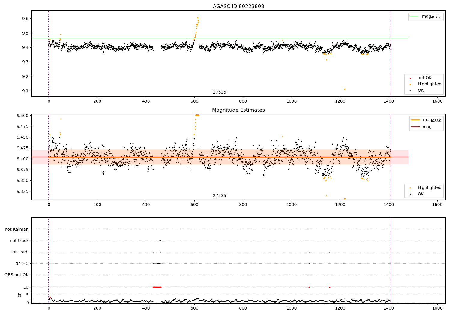Click the 1600 x-axis tick of bottom plot
The width and height of the screenshot is (450, 315).
pyautogui.click(x=437, y=308)
